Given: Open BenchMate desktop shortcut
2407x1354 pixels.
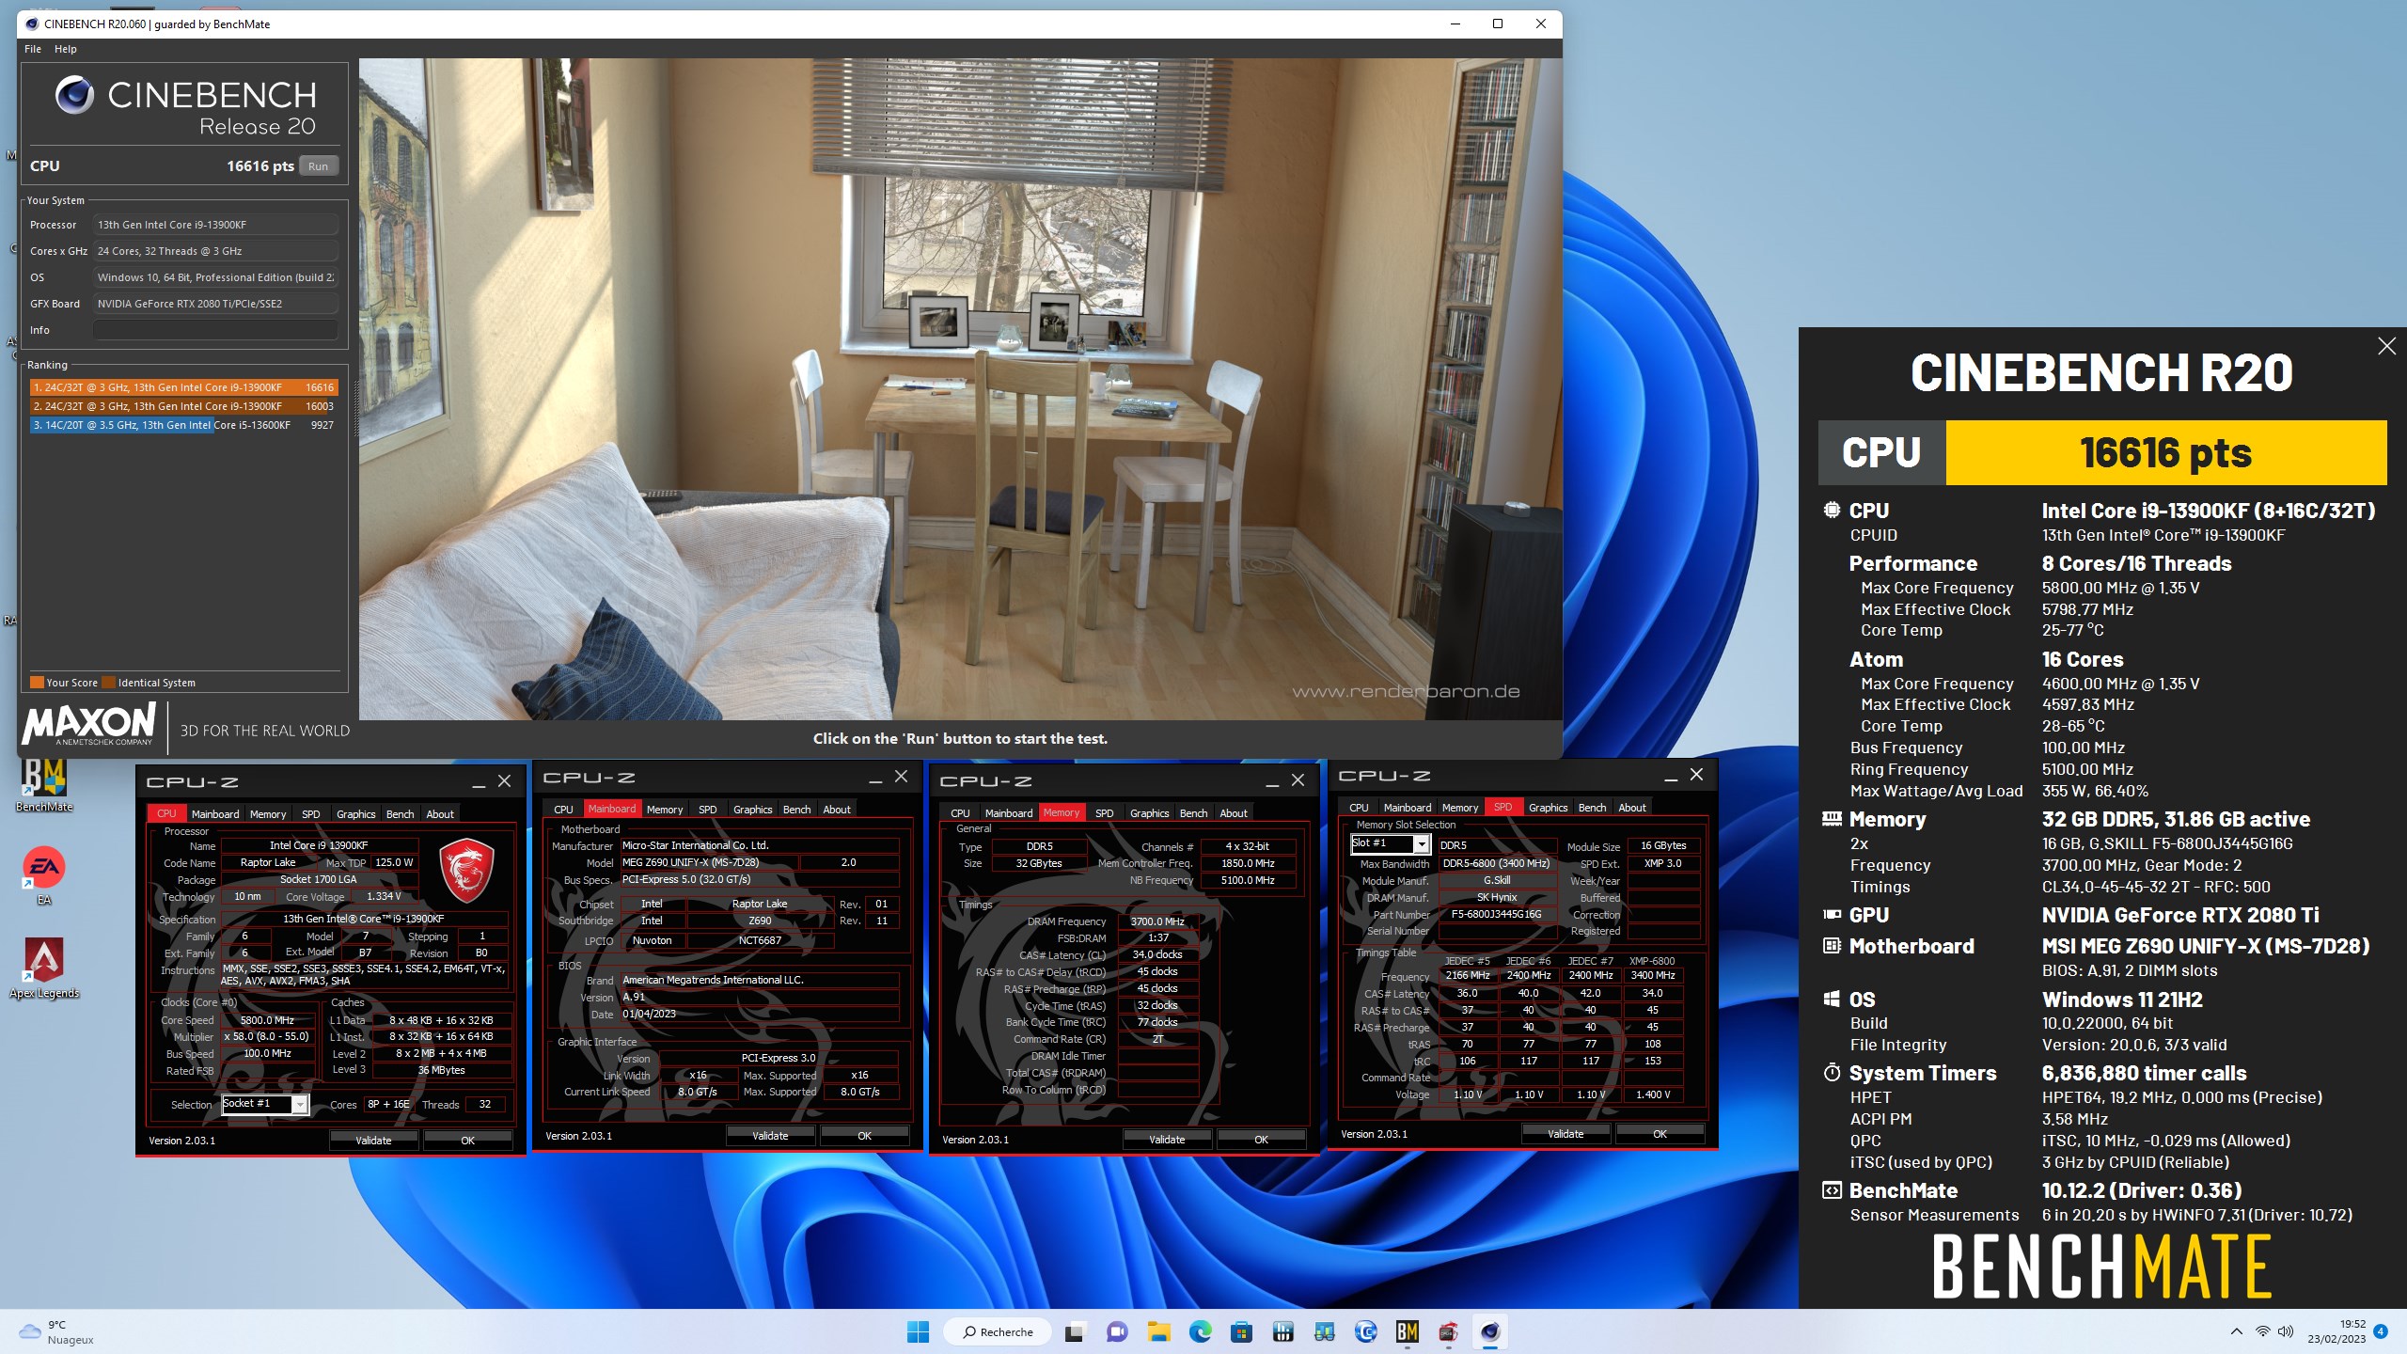Looking at the screenshot, I should pos(44,785).
